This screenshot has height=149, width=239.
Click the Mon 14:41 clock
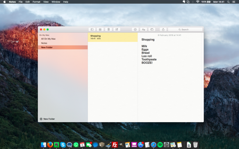[219, 2]
